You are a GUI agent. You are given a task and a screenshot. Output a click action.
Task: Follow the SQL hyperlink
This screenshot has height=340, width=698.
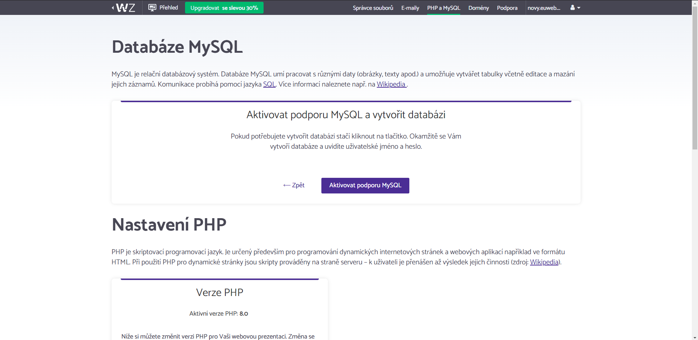269,84
